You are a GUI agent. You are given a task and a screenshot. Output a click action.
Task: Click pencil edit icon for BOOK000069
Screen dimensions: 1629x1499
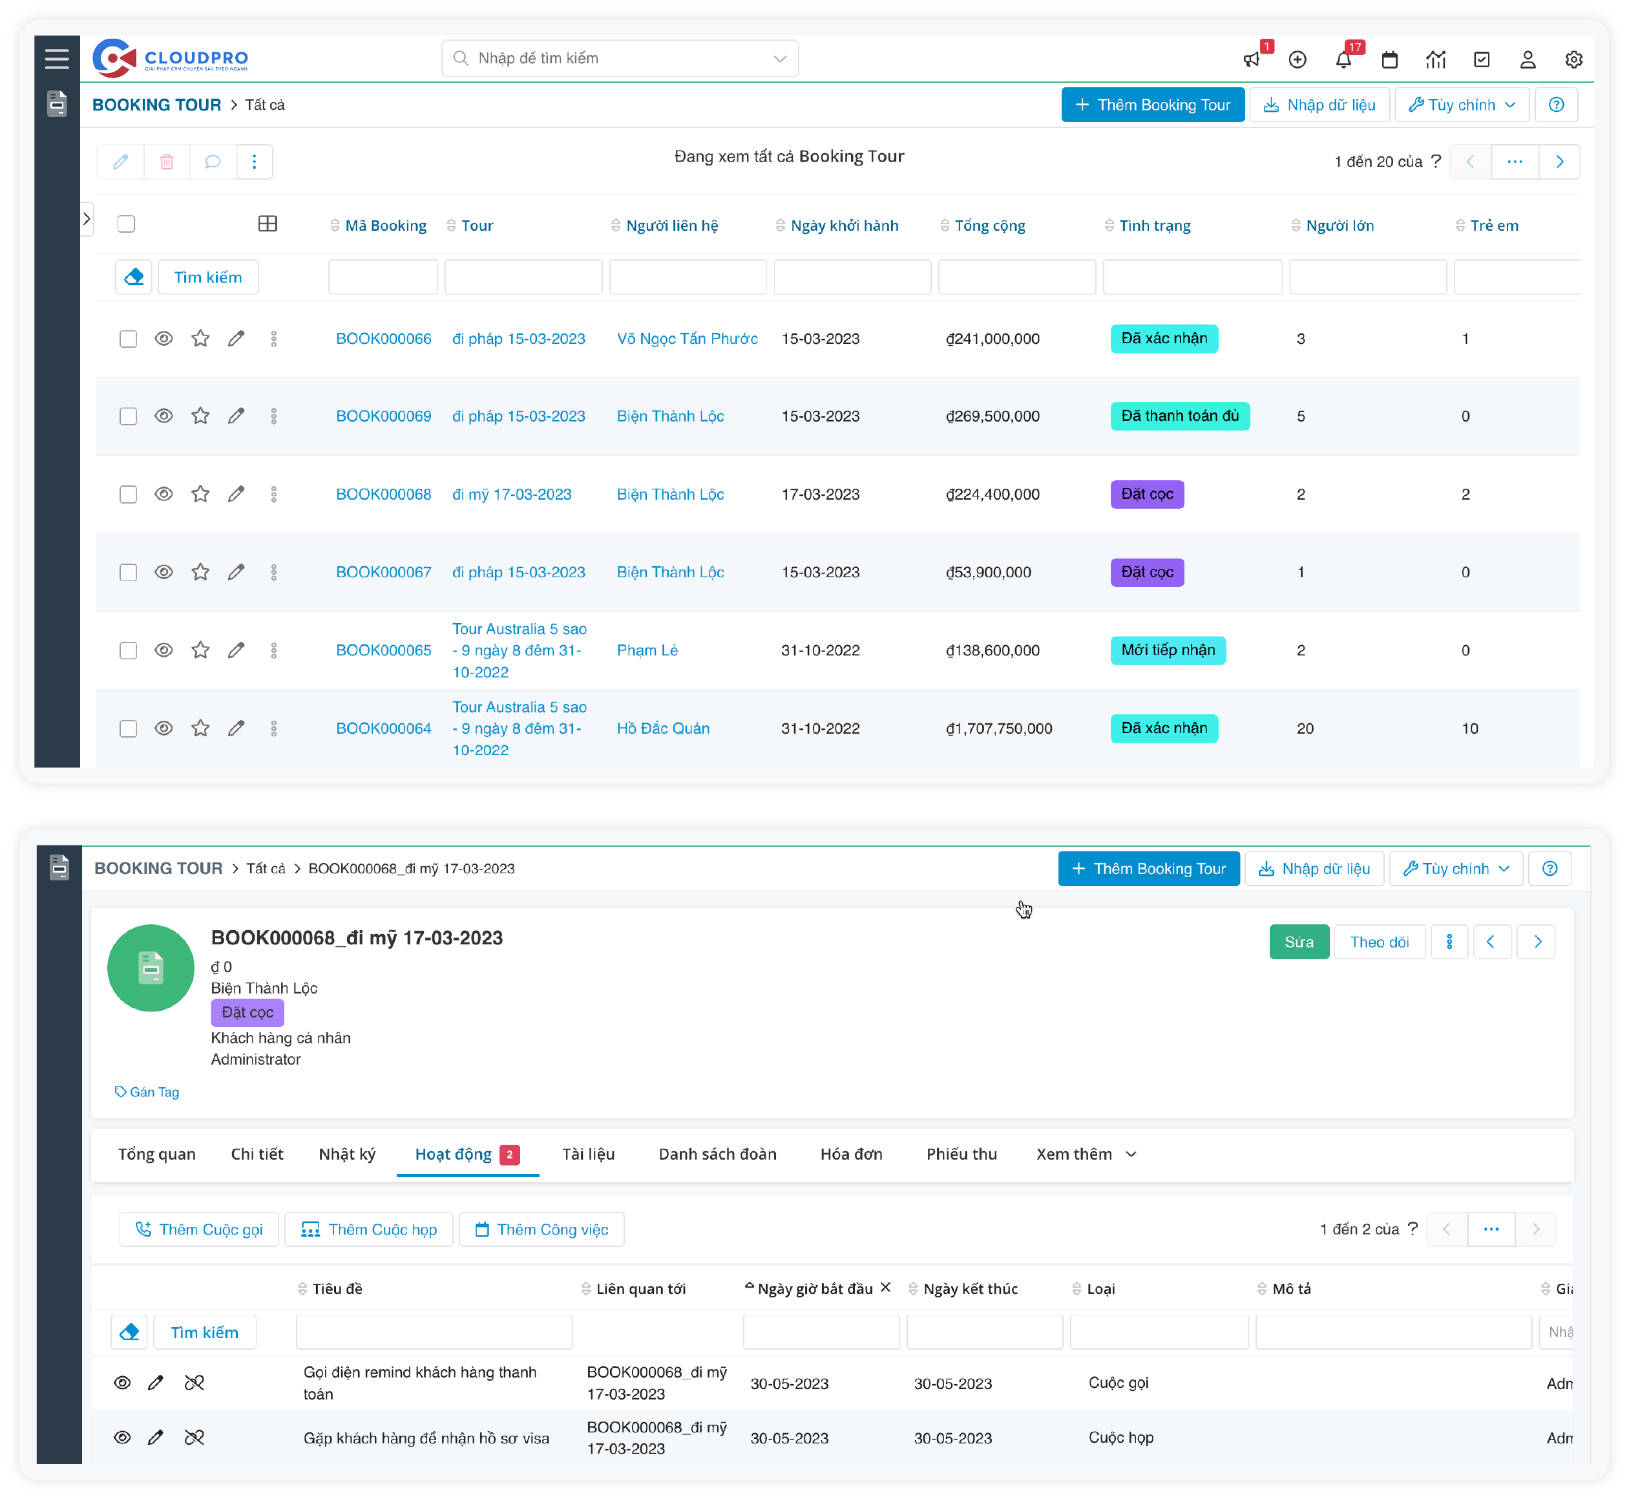click(x=236, y=416)
